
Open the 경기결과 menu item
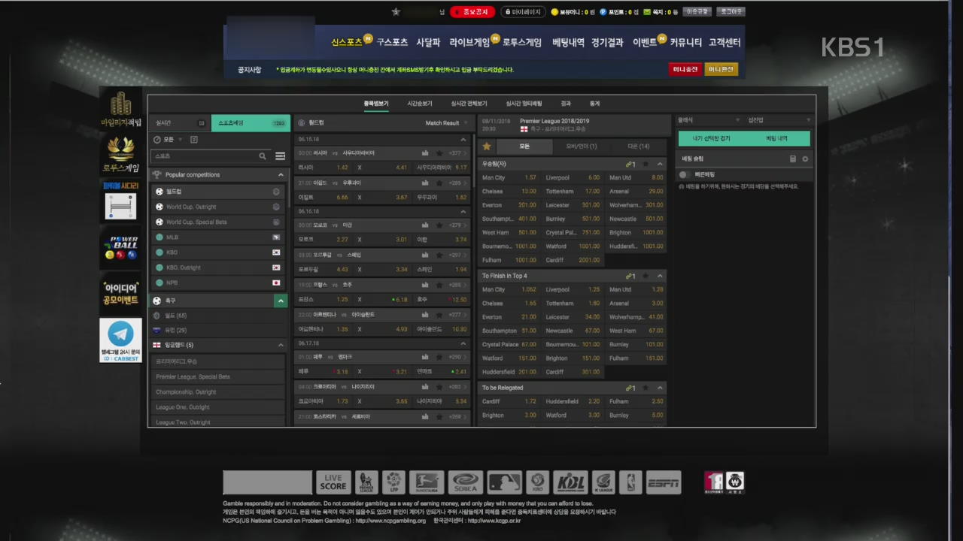[x=607, y=43]
